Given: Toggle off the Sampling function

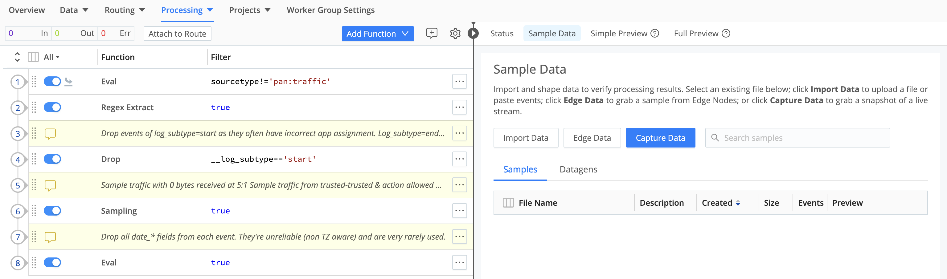Looking at the screenshot, I should 52,211.
